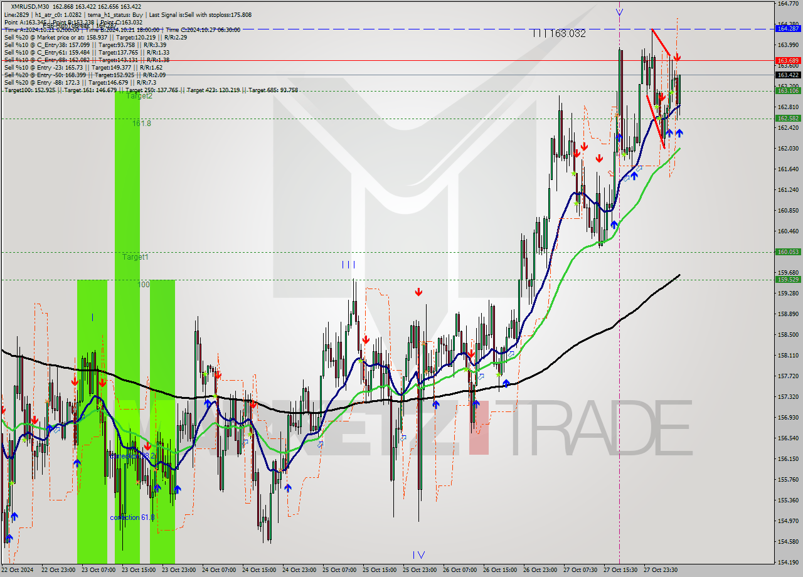The image size is (803, 577).
Task: Click the 158.110 price scale value
Action: point(788,355)
